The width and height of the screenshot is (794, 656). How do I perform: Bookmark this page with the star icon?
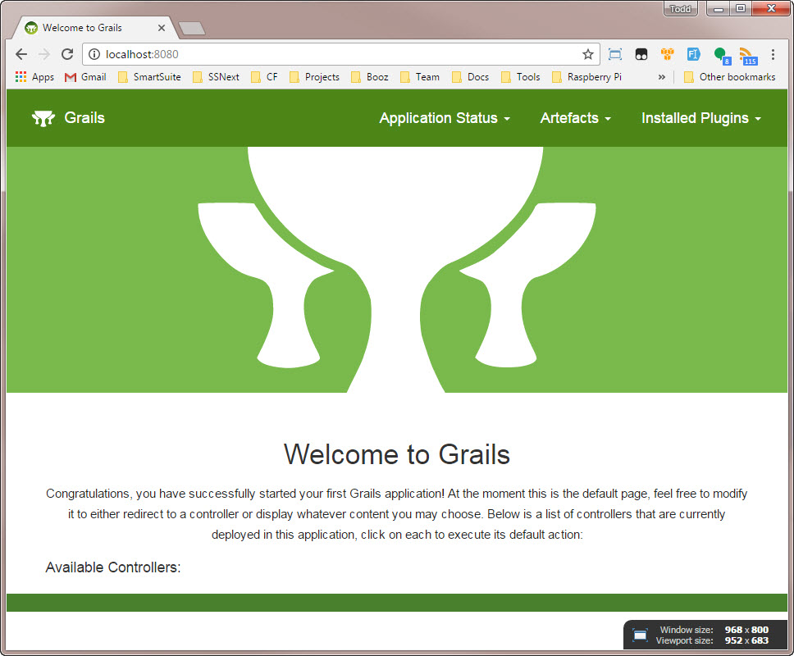pyautogui.click(x=587, y=54)
